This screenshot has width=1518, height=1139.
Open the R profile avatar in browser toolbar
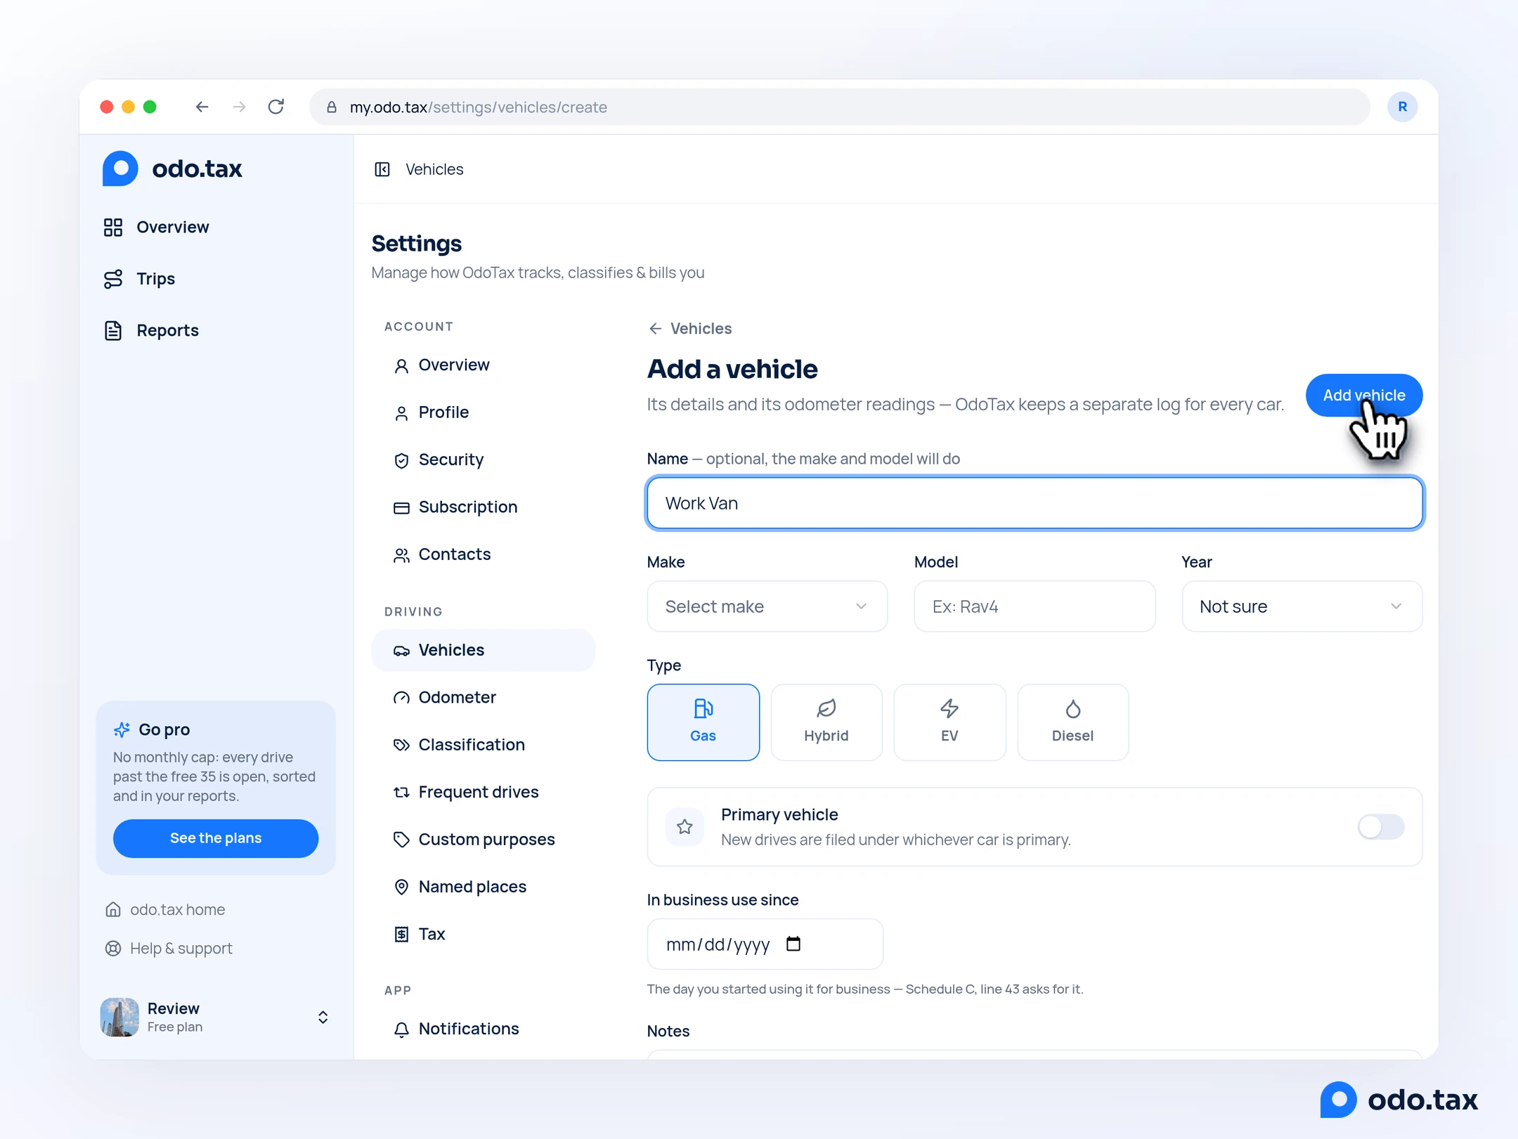[x=1402, y=107]
